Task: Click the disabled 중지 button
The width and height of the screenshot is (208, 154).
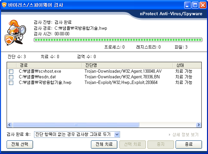Action: 161,144
